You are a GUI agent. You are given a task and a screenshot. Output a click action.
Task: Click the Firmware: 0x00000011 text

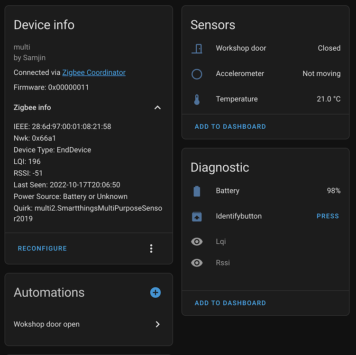(x=51, y=88)
